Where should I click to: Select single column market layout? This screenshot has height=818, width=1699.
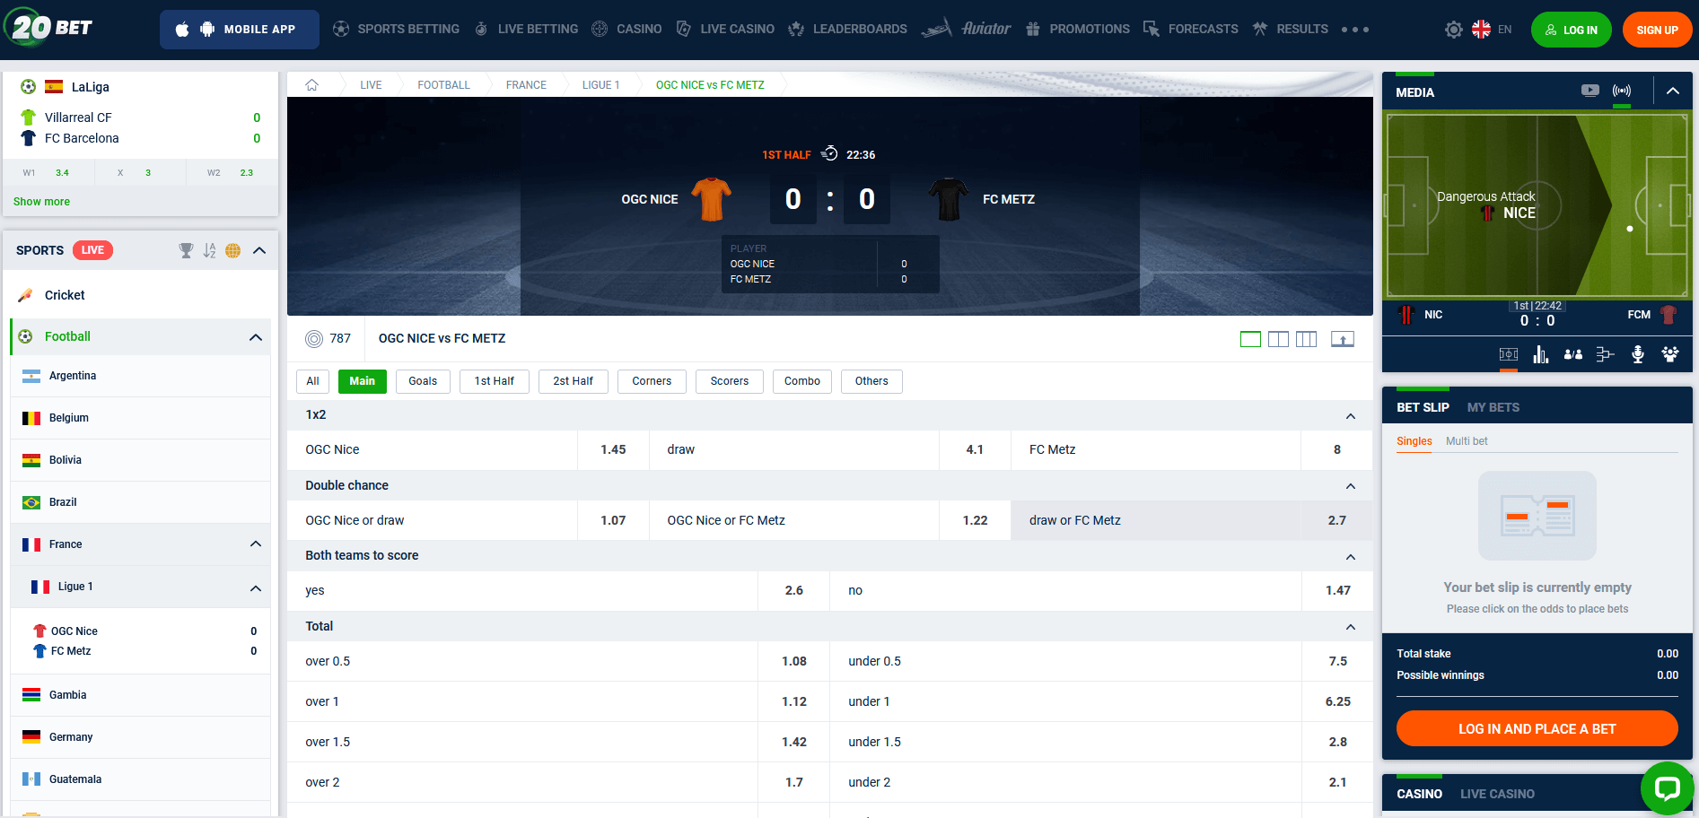(1250, 339)
